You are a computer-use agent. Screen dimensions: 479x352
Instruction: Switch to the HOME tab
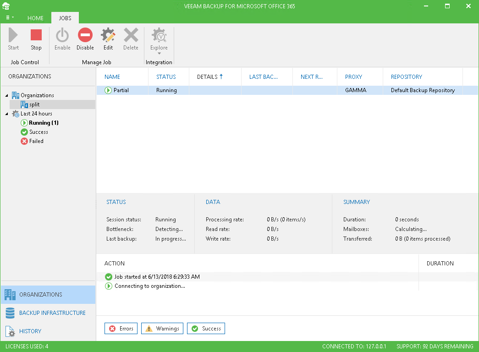pyautogui.click(x=35, y=18)
